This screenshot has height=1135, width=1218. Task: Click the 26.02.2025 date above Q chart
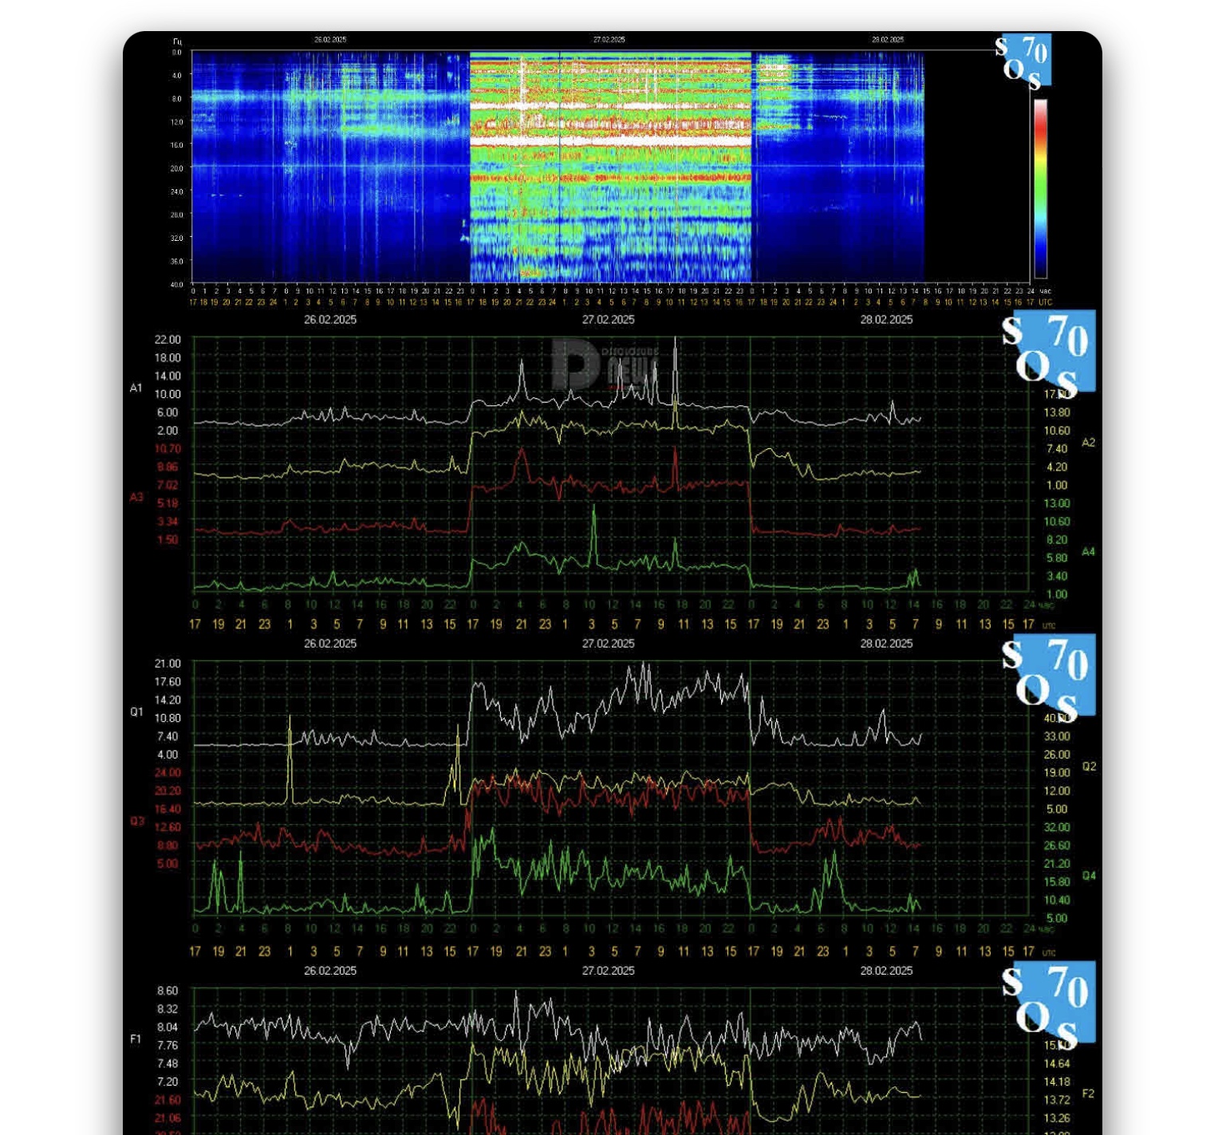(330, 643)
